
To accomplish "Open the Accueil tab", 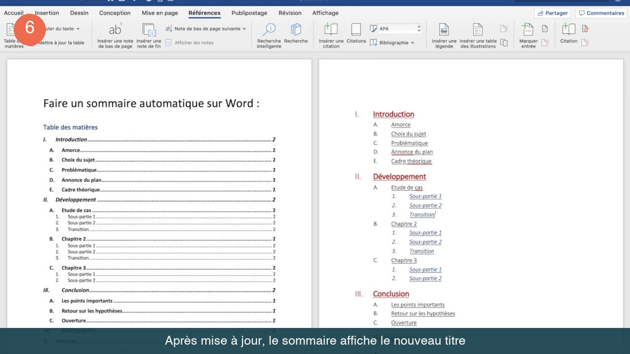I will pyautogui.click(x=14, y=13).
